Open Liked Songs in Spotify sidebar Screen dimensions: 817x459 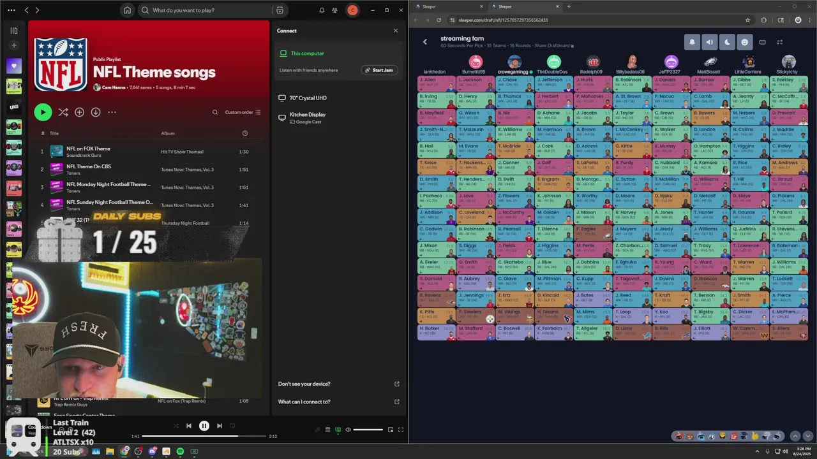coord(13,65)
